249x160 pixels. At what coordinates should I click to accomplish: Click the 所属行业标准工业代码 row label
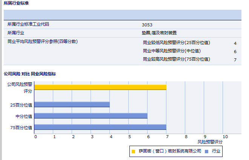click(28, 24)
